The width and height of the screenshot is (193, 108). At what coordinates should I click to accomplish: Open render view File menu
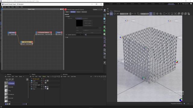108,11
